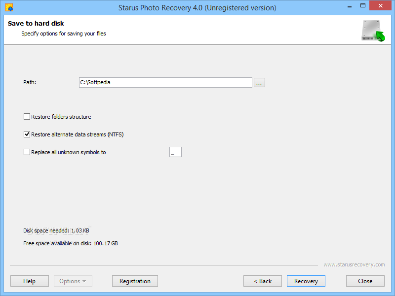This screenshot has height=296, width=395.
Task: Start the Recovery process
Action: (306, 281)
